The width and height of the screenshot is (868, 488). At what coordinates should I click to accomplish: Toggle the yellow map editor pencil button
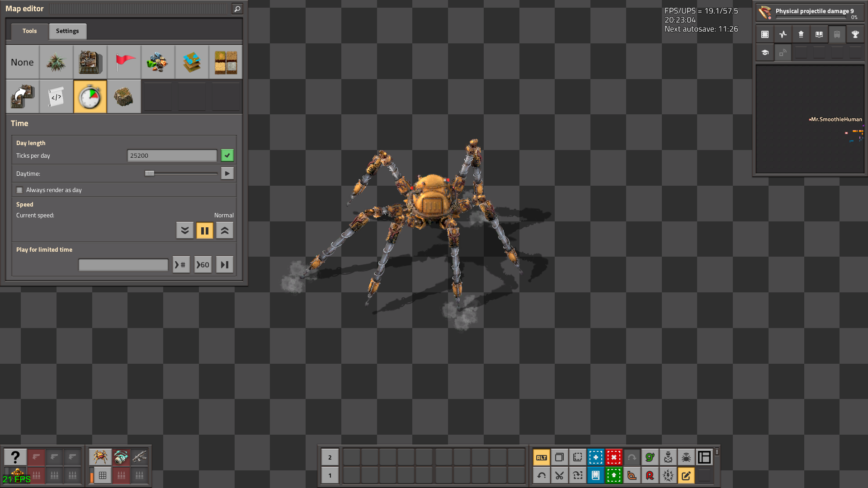pyautogui.click(x=686, y=475)
